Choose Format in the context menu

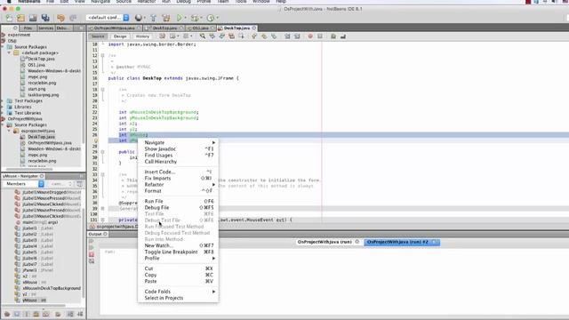153,191
